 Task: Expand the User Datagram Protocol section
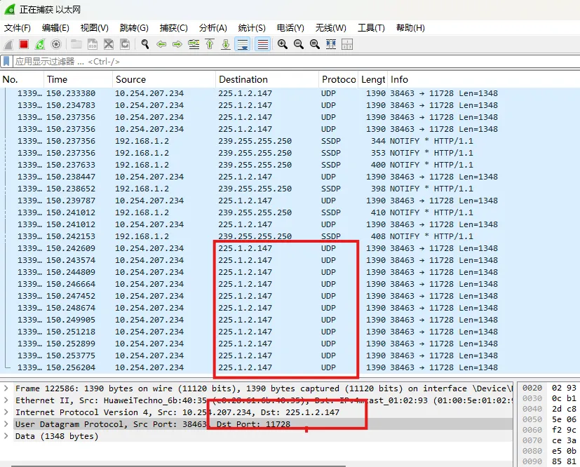pos(7,424)
